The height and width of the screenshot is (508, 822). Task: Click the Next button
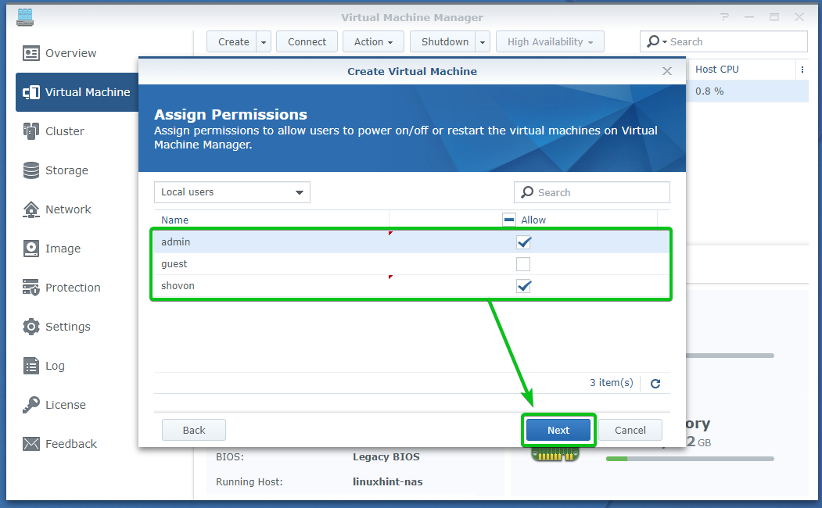(558, 430)
